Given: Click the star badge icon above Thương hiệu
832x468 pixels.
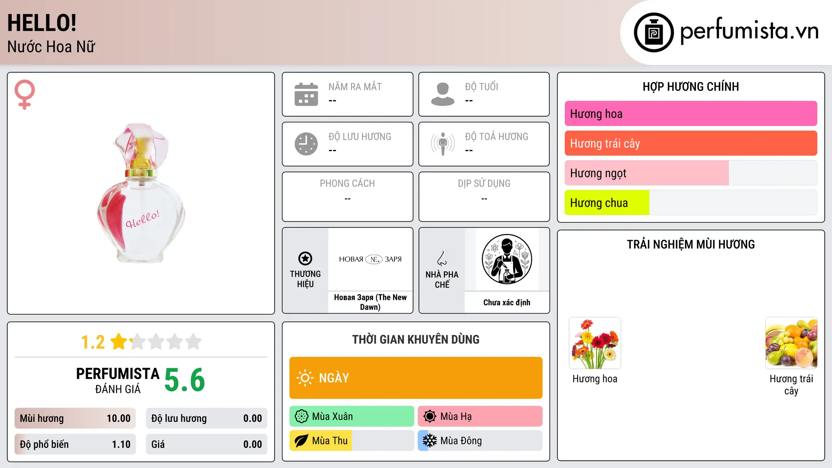Looking at the screenshot, I should click(305, 258).
